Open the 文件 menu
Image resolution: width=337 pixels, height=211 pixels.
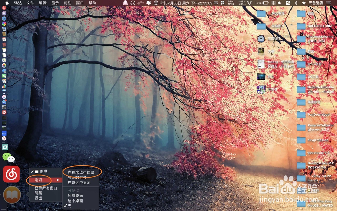[x=30, y=3]
